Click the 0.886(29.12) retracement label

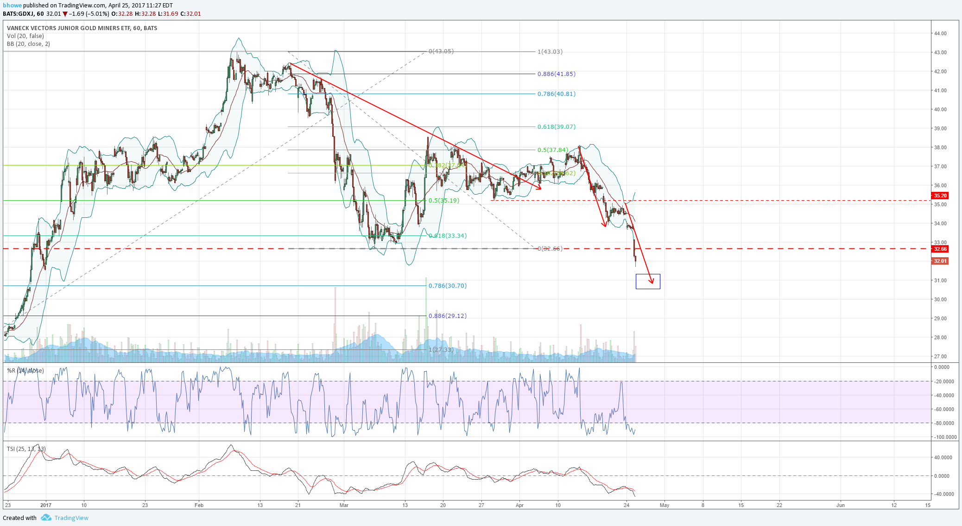tap(448, 316)
